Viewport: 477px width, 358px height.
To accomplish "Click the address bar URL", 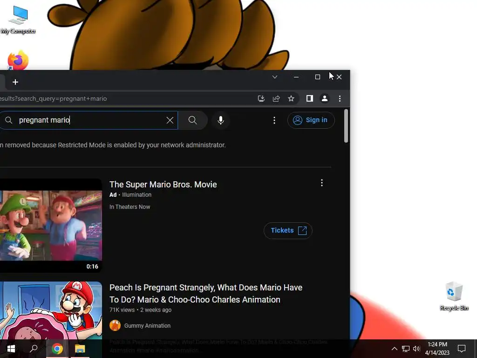I will pyautogui.click(x=53, y=99).
